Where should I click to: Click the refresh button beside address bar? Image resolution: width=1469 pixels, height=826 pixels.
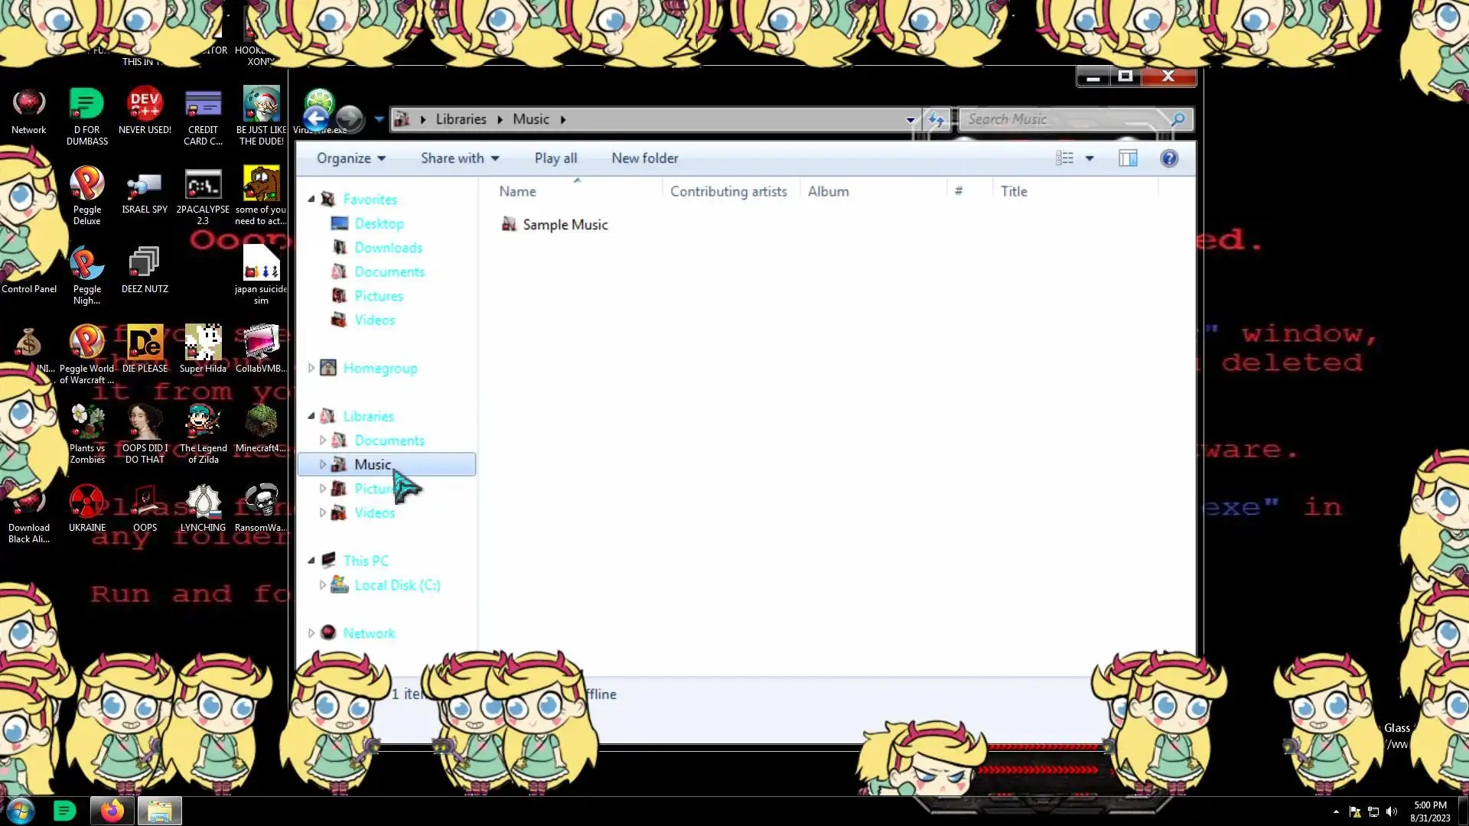pos(936,119)
